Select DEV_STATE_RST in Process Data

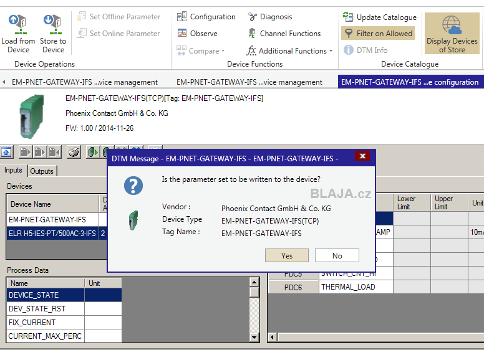coord(46,308)
